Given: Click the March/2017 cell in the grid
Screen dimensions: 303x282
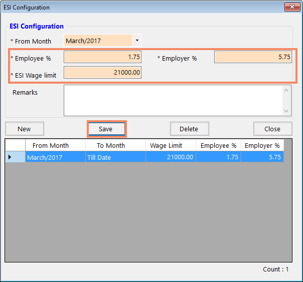Looking at the screenshot, I should pos(55,157).
